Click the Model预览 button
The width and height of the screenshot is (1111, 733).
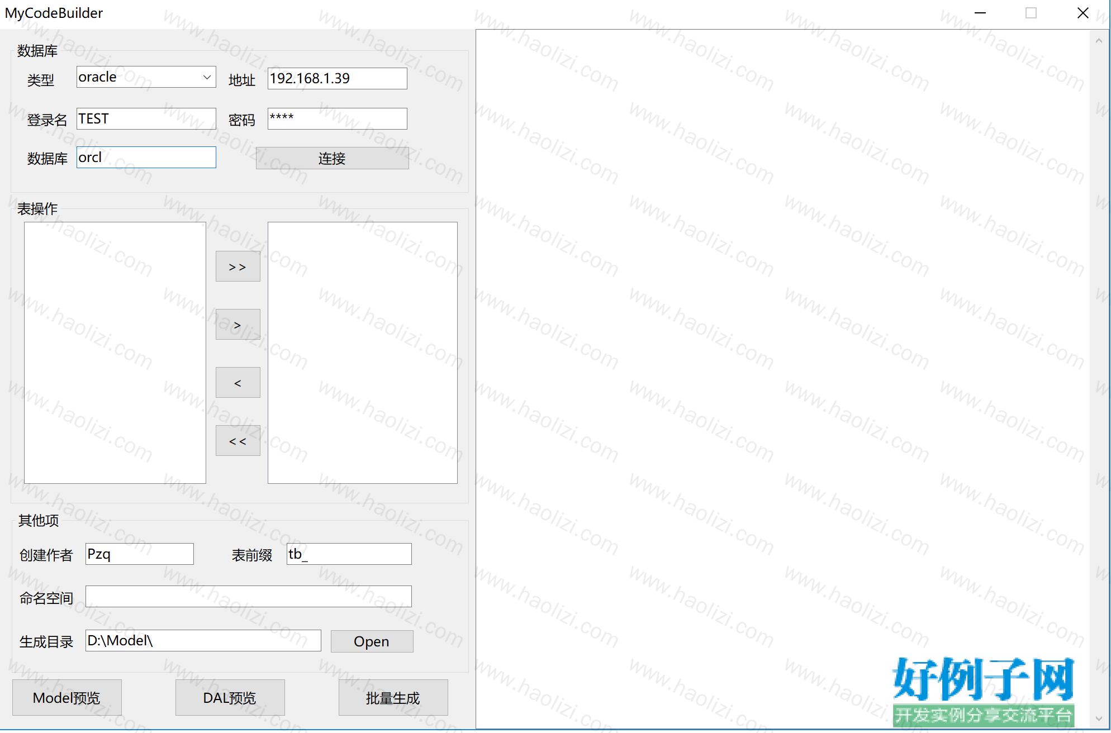[x=67, y=697]
